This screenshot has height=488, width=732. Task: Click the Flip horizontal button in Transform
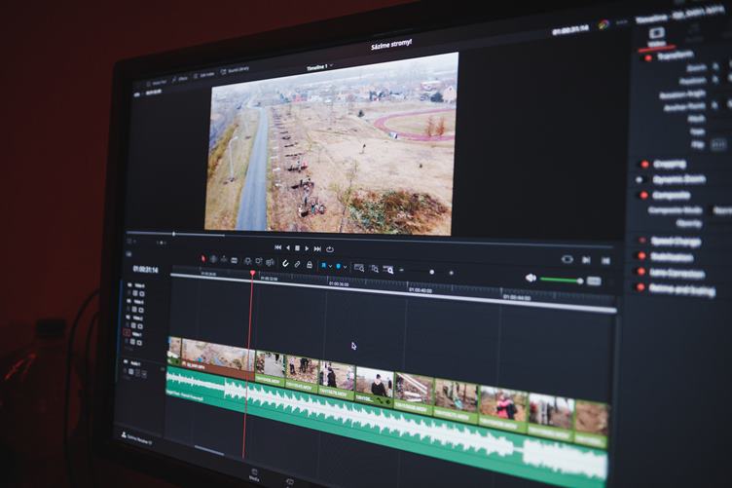tap(718, 144)
